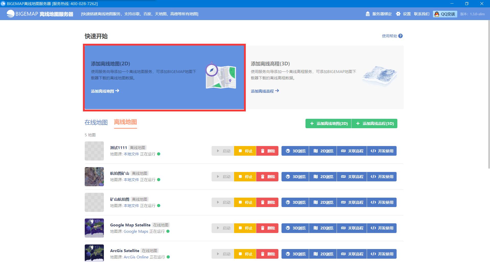
Task: Click the 测试1111 map name
Action: [x=118, y=148]
